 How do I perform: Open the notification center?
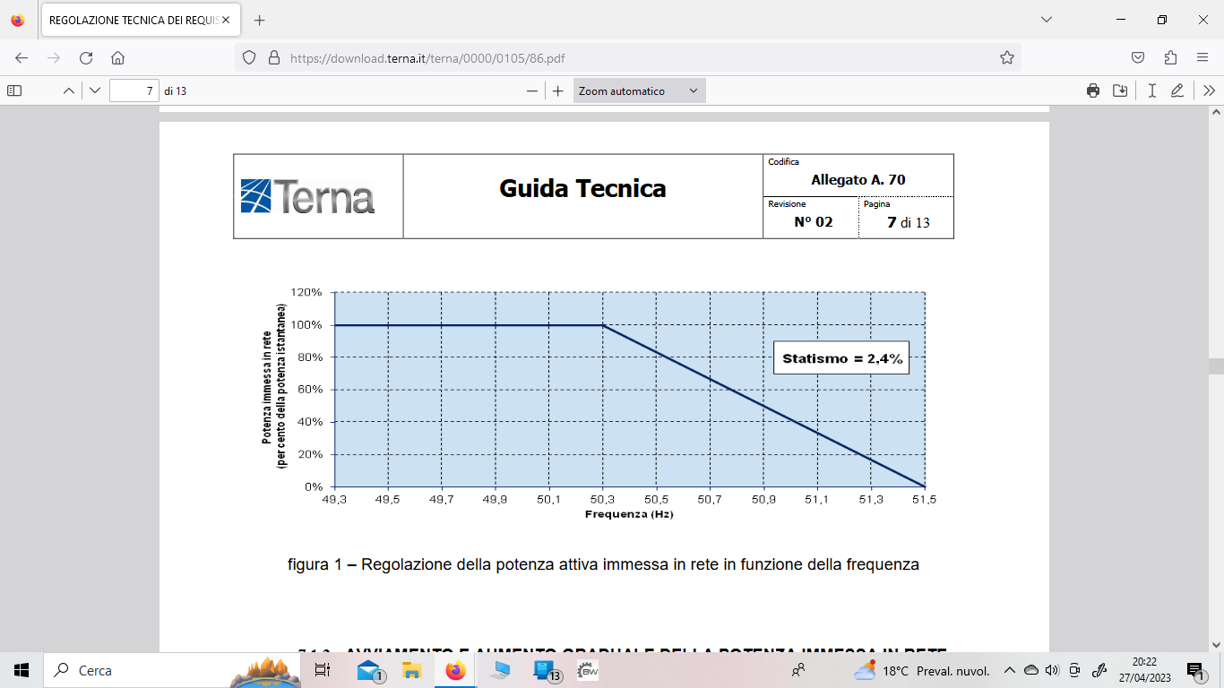point(1194,670)
